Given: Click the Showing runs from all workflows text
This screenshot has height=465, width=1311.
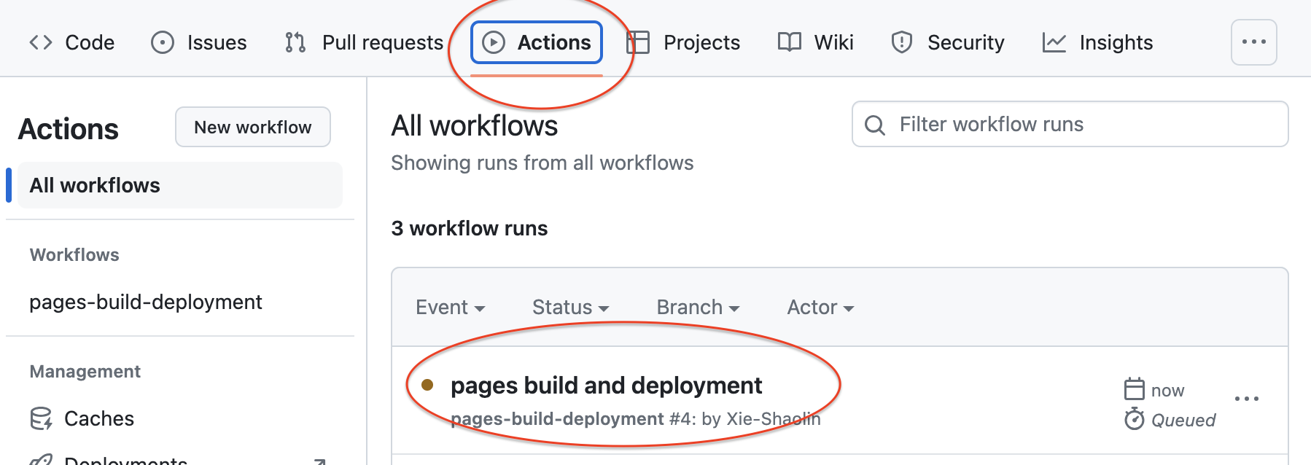Looking at the screenshot, I should 542,163.
